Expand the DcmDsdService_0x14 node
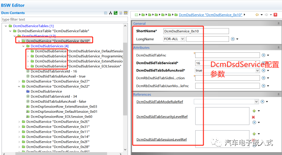Viewport: 282px width, 155px height. pos(19,137)
